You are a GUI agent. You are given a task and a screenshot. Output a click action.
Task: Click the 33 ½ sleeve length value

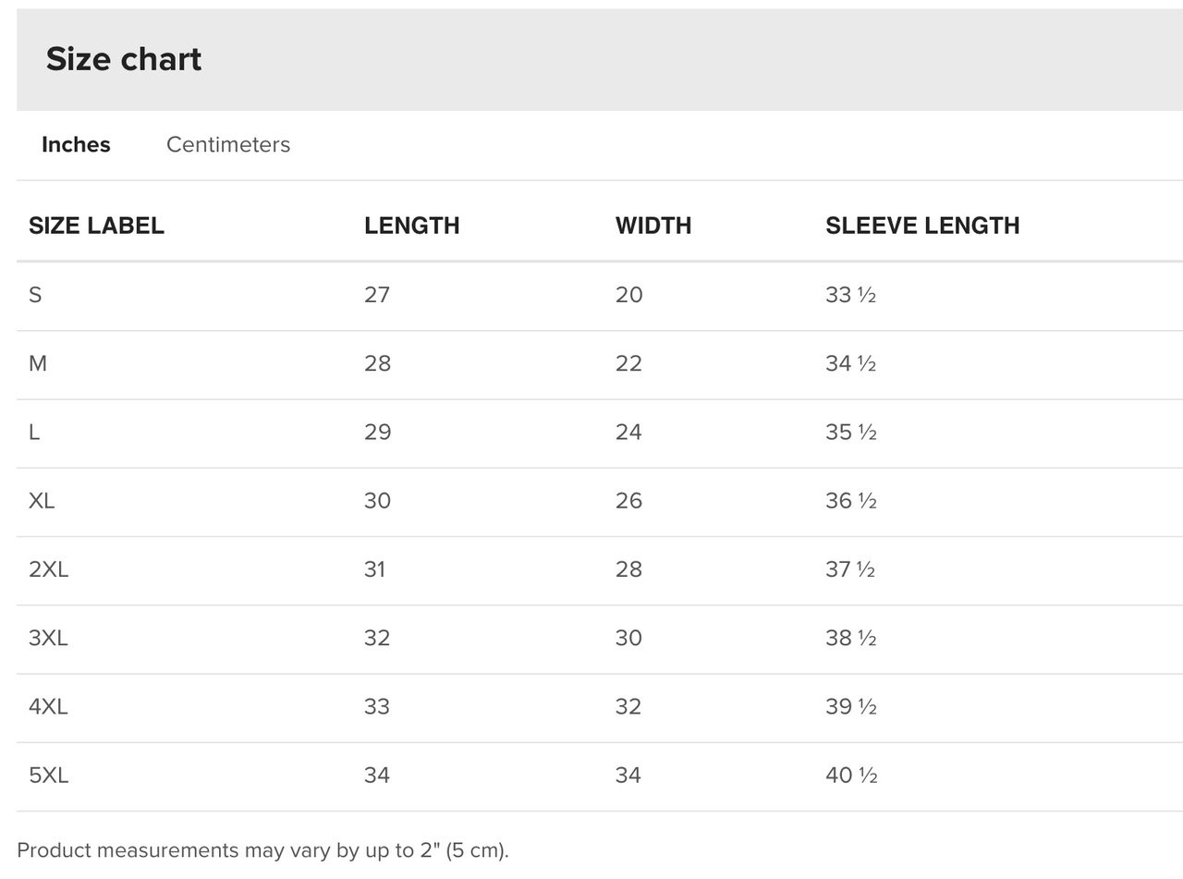tap(850, 295)
